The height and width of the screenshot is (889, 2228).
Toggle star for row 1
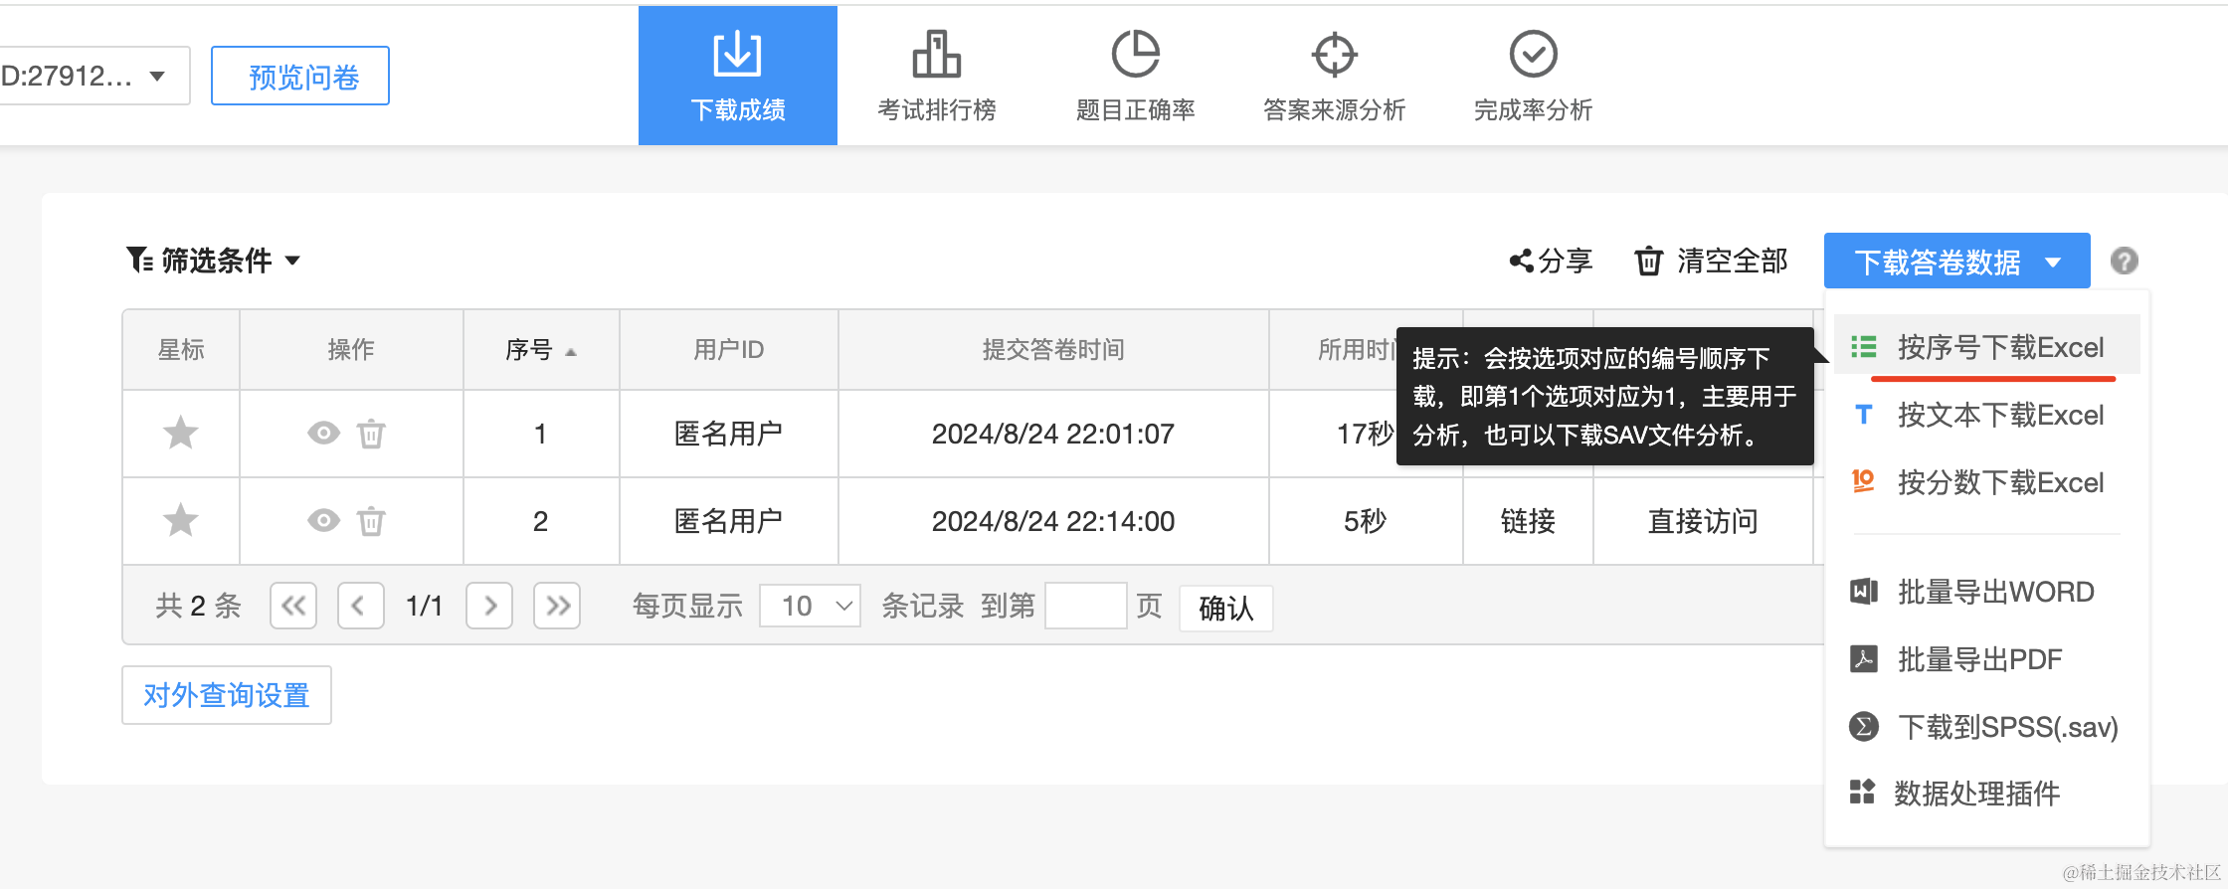(x=181, y=433)
